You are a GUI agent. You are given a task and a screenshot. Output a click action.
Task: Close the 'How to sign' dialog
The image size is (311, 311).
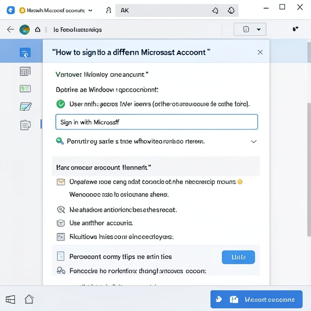point(260,52)
